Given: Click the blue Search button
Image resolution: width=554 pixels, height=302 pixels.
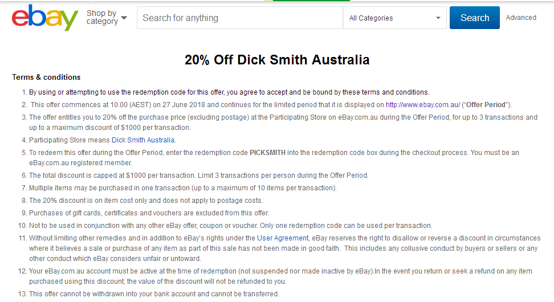Looking at the screenshot, I should point(475,18).
